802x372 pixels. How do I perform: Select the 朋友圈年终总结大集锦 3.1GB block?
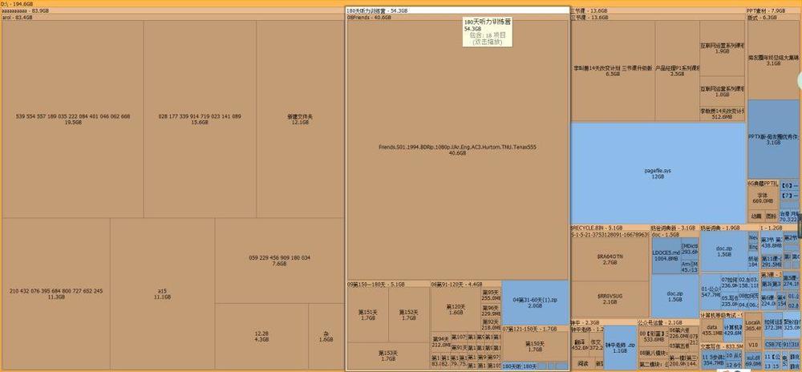coord(773,60)
